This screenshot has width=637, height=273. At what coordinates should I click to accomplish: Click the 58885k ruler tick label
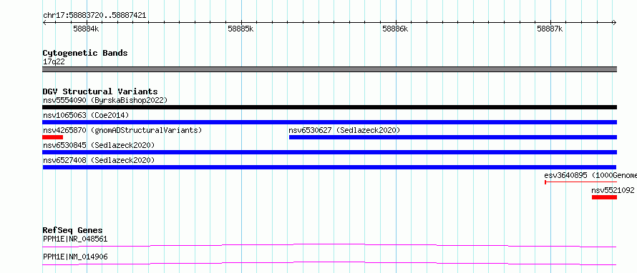[240, 29]
